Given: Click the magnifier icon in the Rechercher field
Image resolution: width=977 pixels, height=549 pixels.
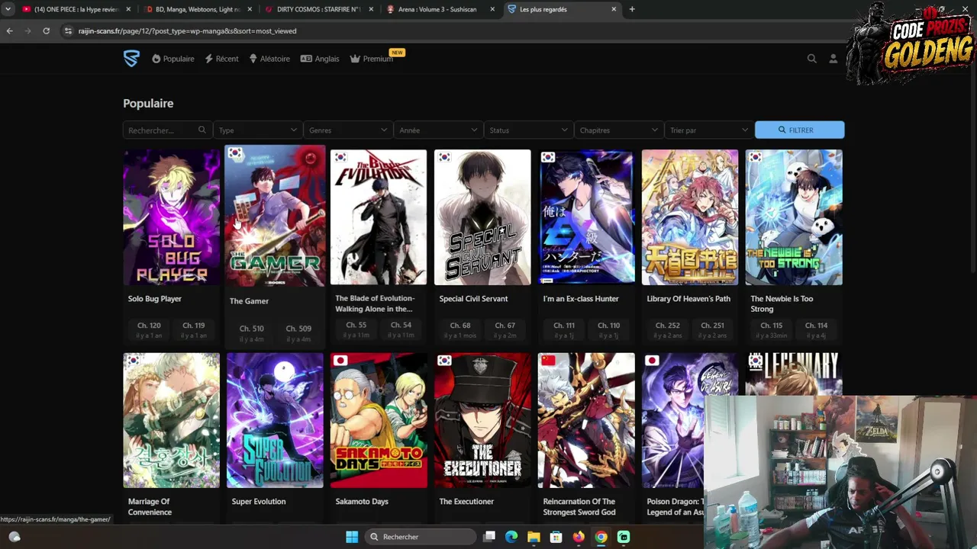Looking at the screenshot, I should pyautogui.click(x=202, y=130).
